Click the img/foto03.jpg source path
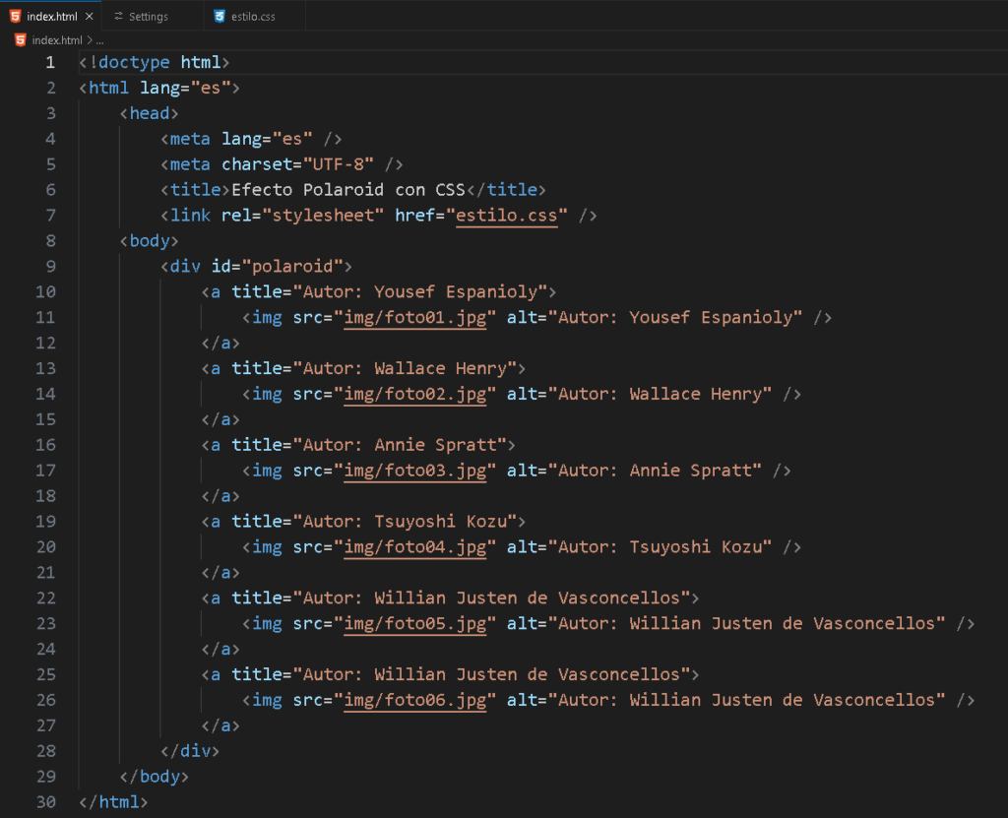Screen dimensions: 1008x818 414,471
